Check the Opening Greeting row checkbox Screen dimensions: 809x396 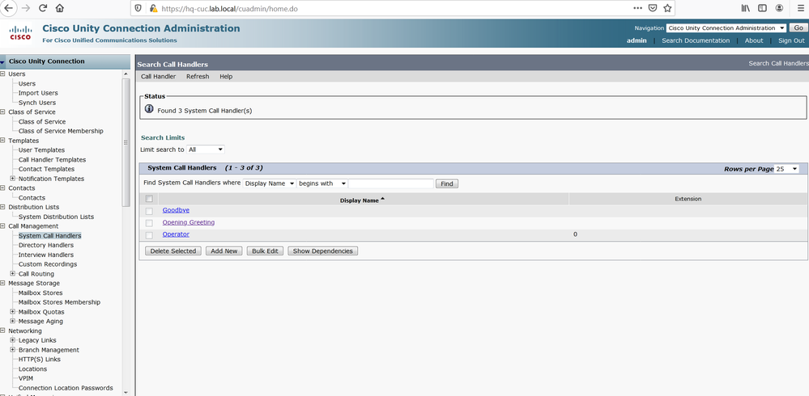[x=149, y=223]
